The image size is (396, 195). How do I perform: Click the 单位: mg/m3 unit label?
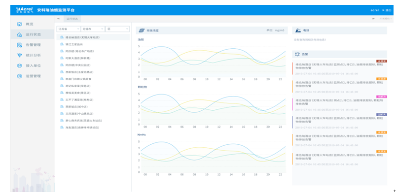pos(275,30)
